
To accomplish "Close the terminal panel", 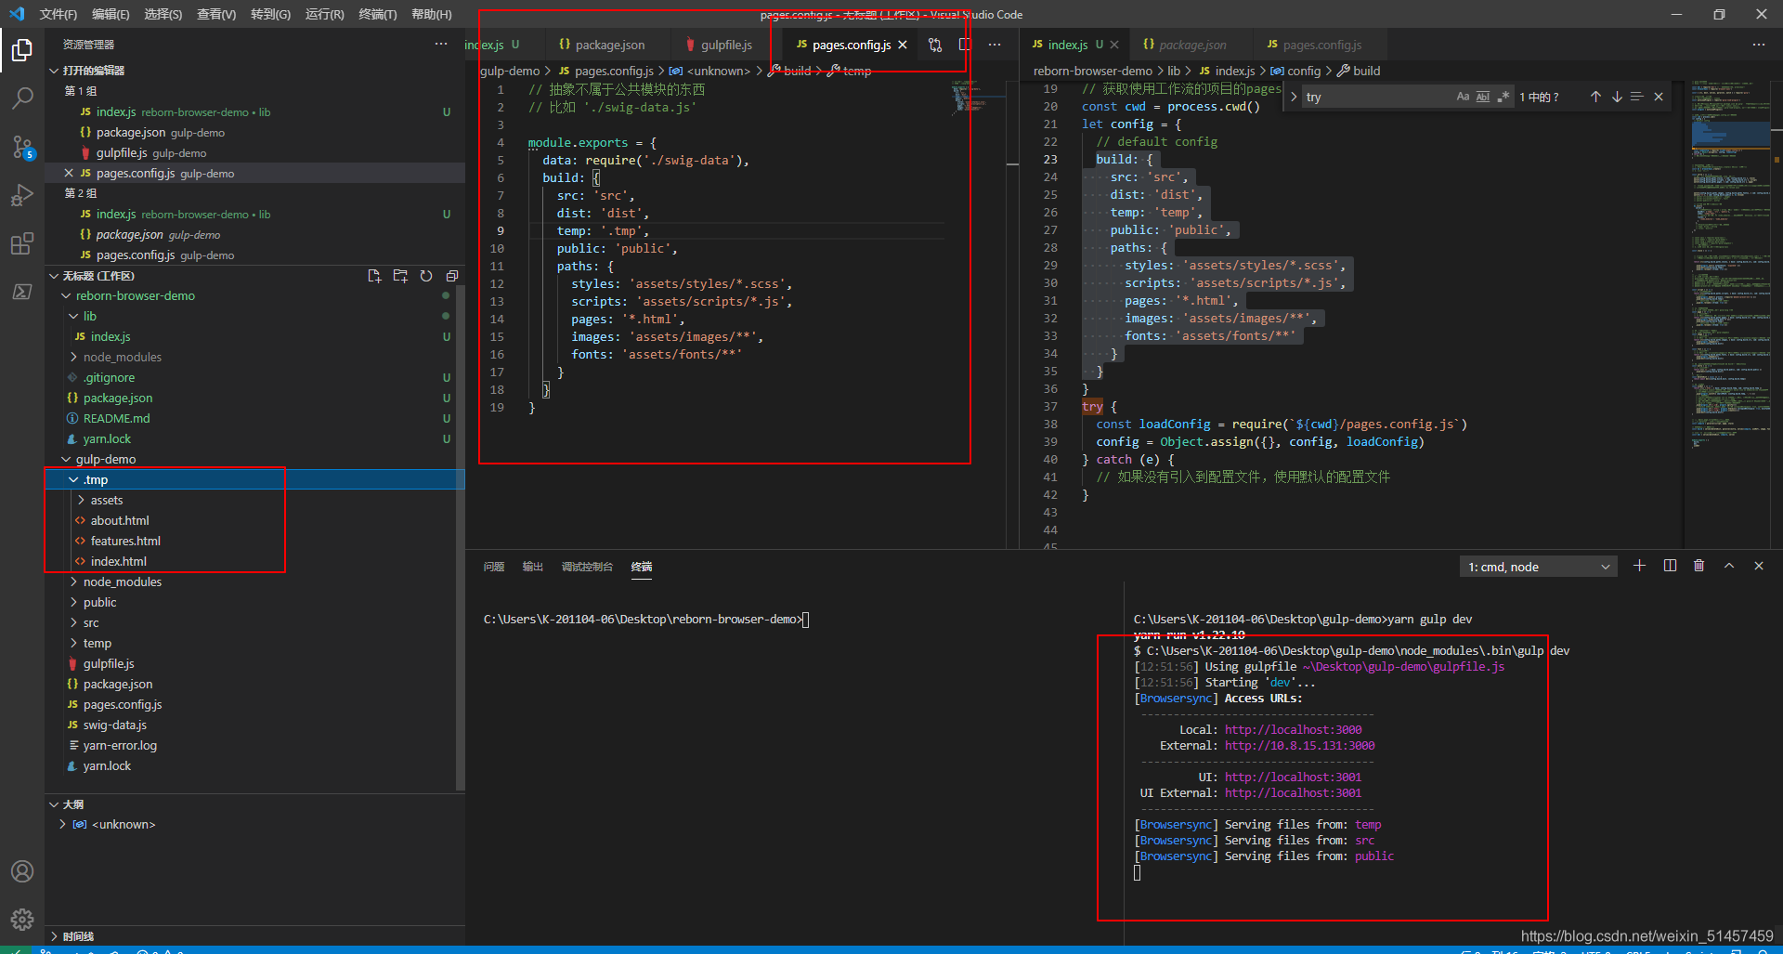I will pos(1758,566).
